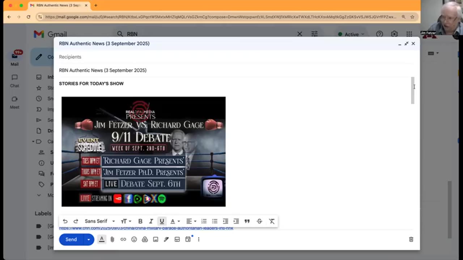This screenshot has width=463, height=260.
Task: Open a new browser tab
Action: tap(96, 5)
